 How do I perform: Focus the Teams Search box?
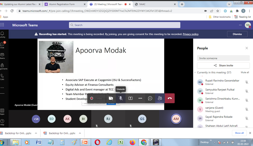pos(125,25)
